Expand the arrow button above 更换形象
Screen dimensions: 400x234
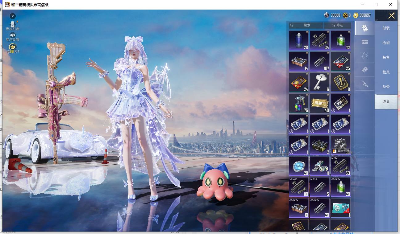13,16
